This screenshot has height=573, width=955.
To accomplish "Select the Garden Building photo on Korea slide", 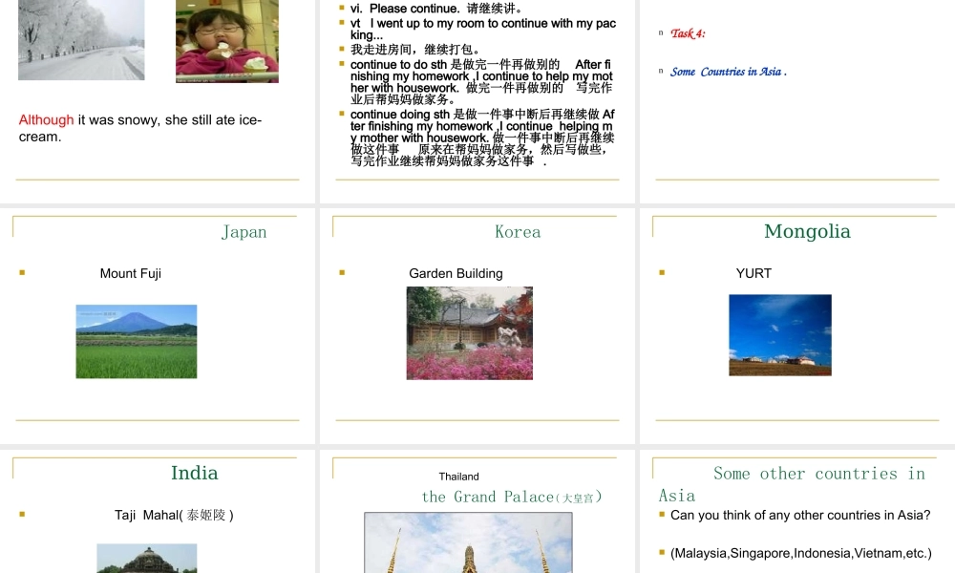I will click(470, 332).
